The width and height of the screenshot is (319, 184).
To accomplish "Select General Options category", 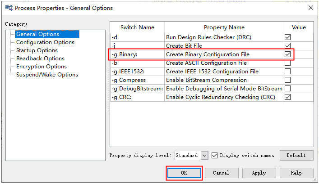I will (x=37, y=34).
